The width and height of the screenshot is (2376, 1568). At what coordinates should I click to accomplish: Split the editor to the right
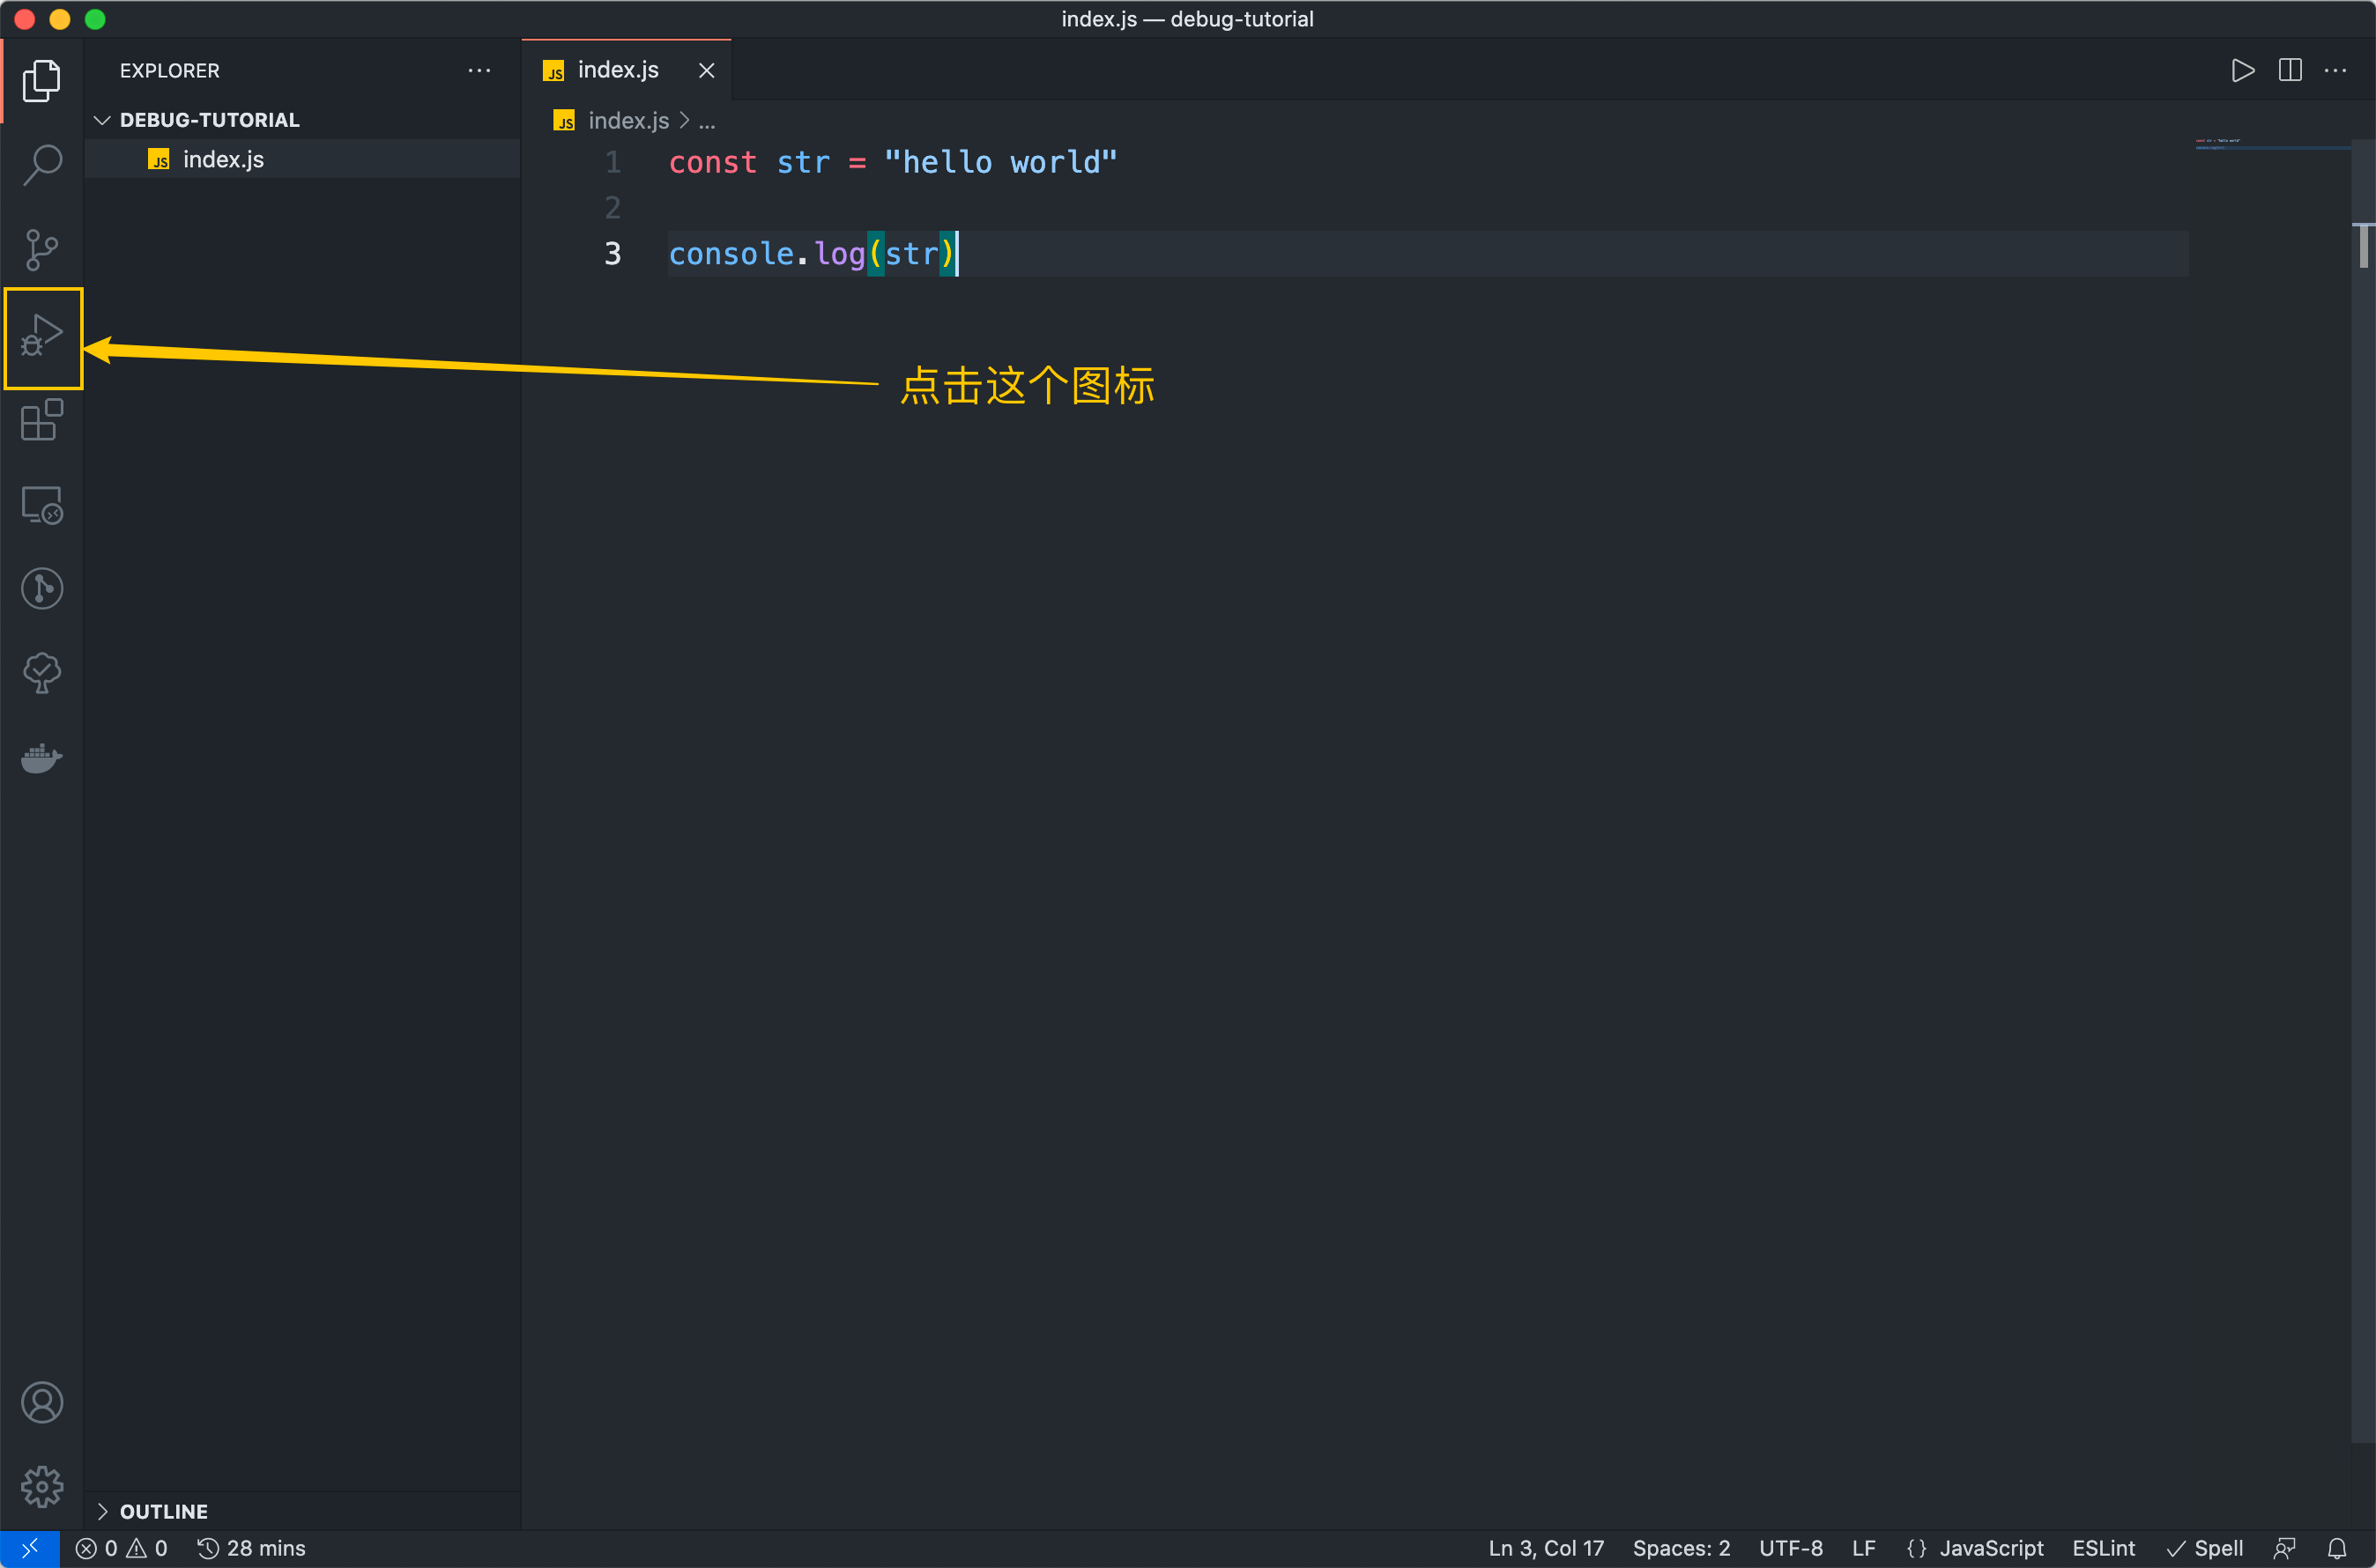(2289, 71)
